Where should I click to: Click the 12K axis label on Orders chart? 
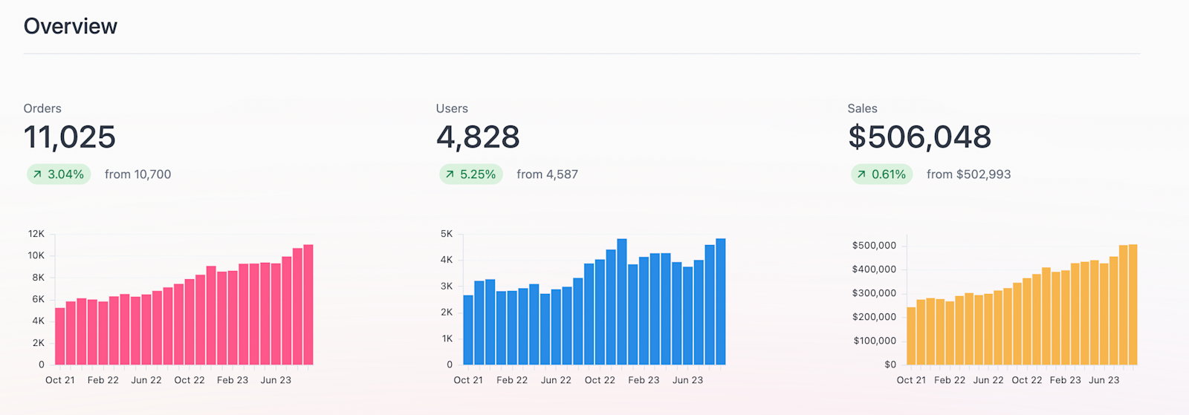(x=36, y=234)
